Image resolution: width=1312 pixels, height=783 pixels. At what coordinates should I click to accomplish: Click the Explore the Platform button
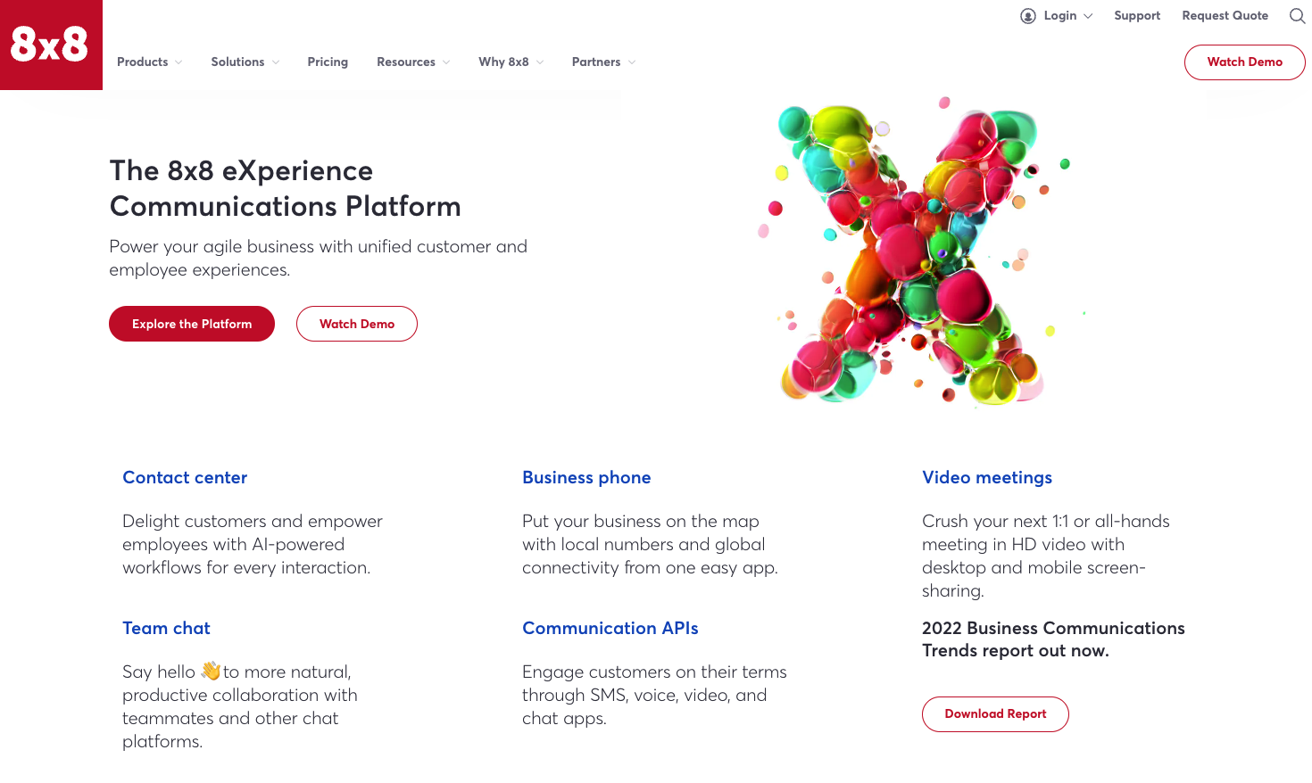(x=192, y=324)
